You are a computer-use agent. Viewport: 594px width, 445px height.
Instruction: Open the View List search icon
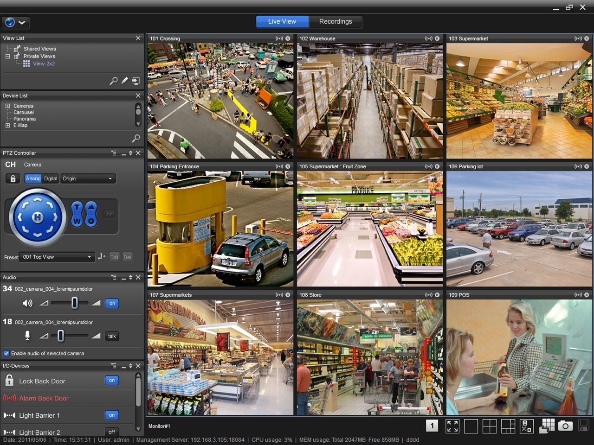pyautogui.click(x=114, y=81)
